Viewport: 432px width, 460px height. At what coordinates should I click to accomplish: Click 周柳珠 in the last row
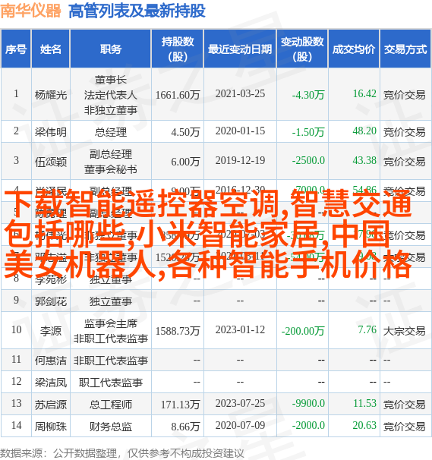(x=50, y=427)
